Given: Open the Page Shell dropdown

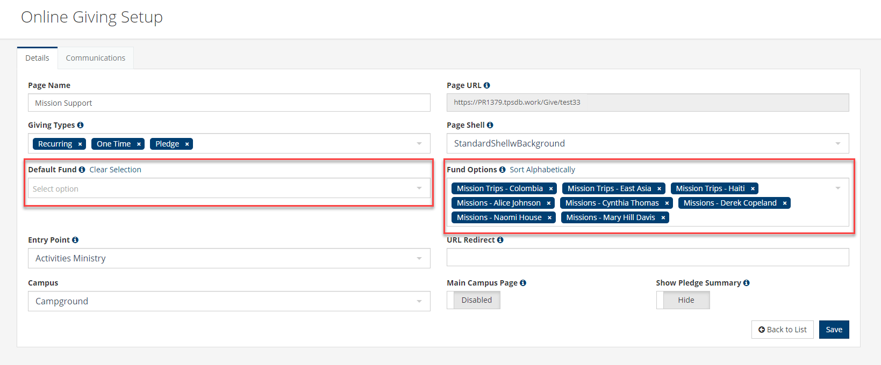Looking at the screenshot, I should [x=648, y=143].
